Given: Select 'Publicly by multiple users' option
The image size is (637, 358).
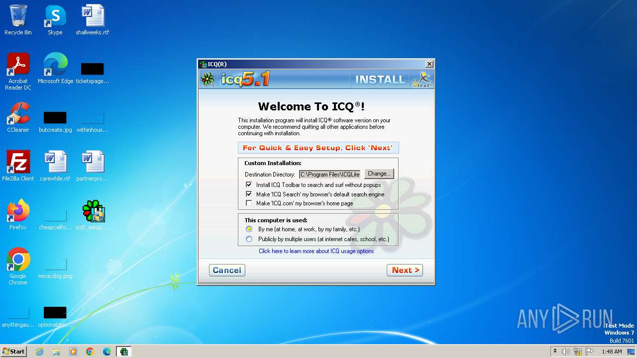Looking at the screenshot, I should click(249, 239).
